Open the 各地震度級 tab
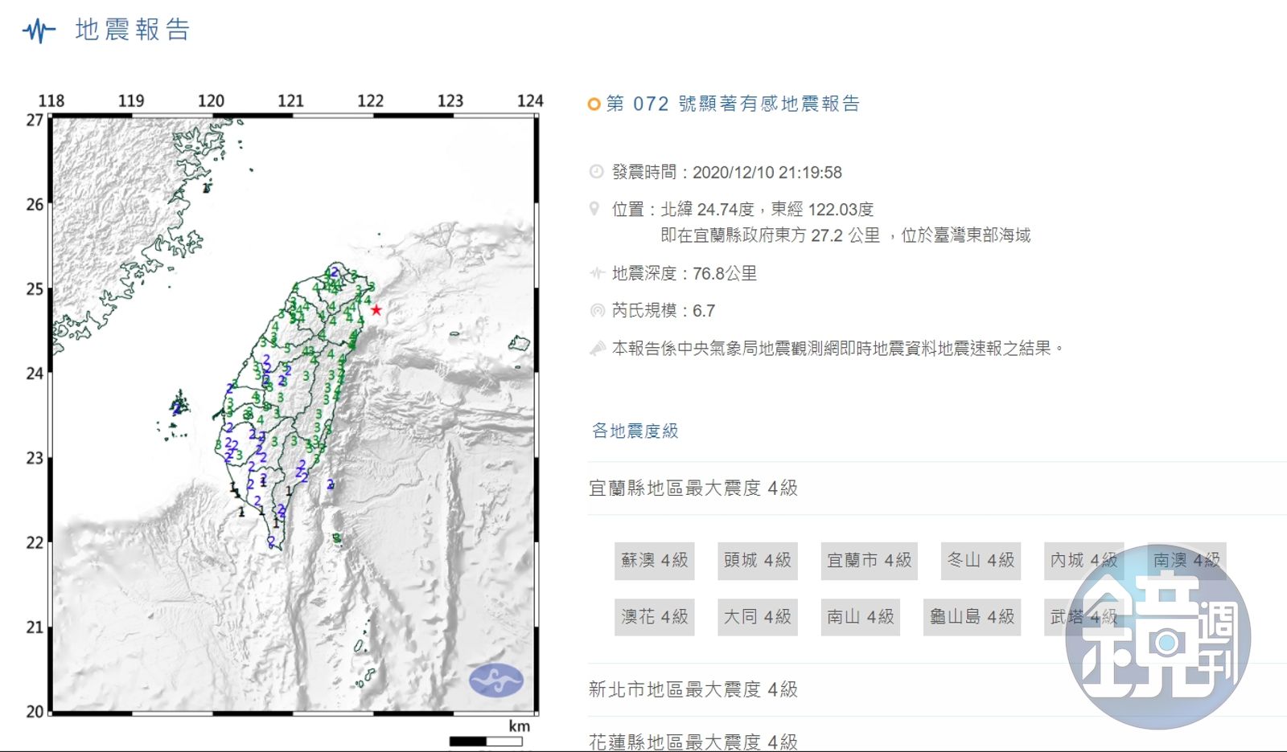 [635, 431]
